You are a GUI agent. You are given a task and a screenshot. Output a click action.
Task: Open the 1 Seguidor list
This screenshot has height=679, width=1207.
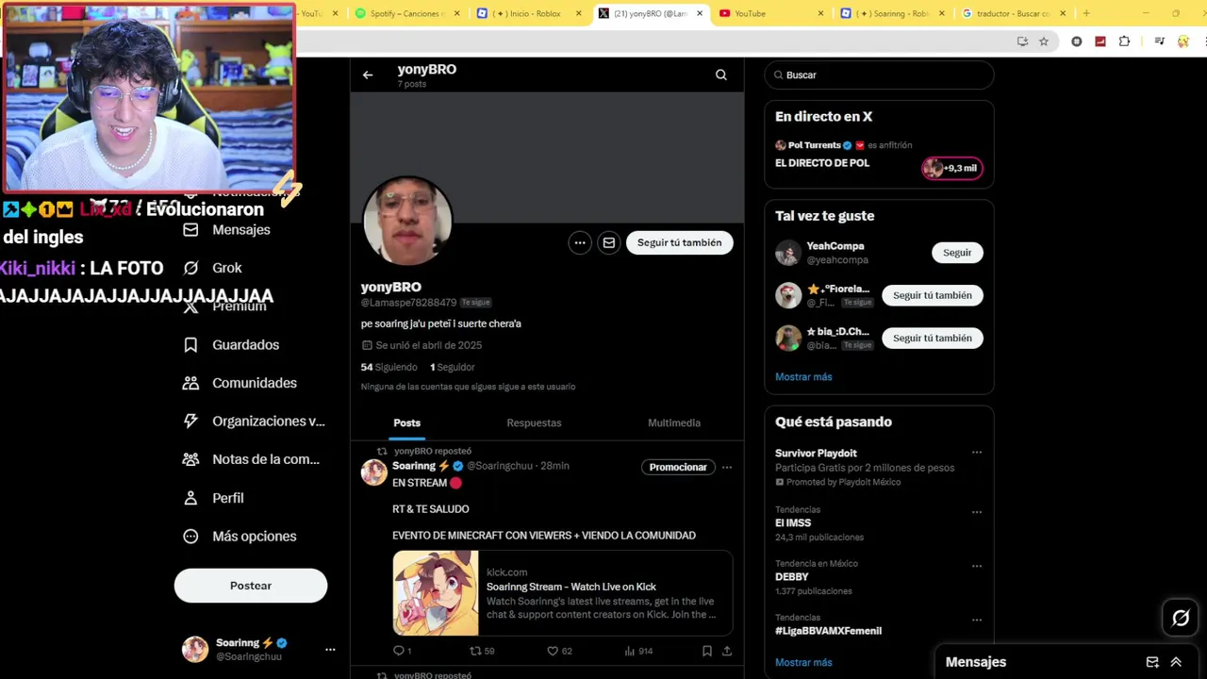tap(453, 367)
